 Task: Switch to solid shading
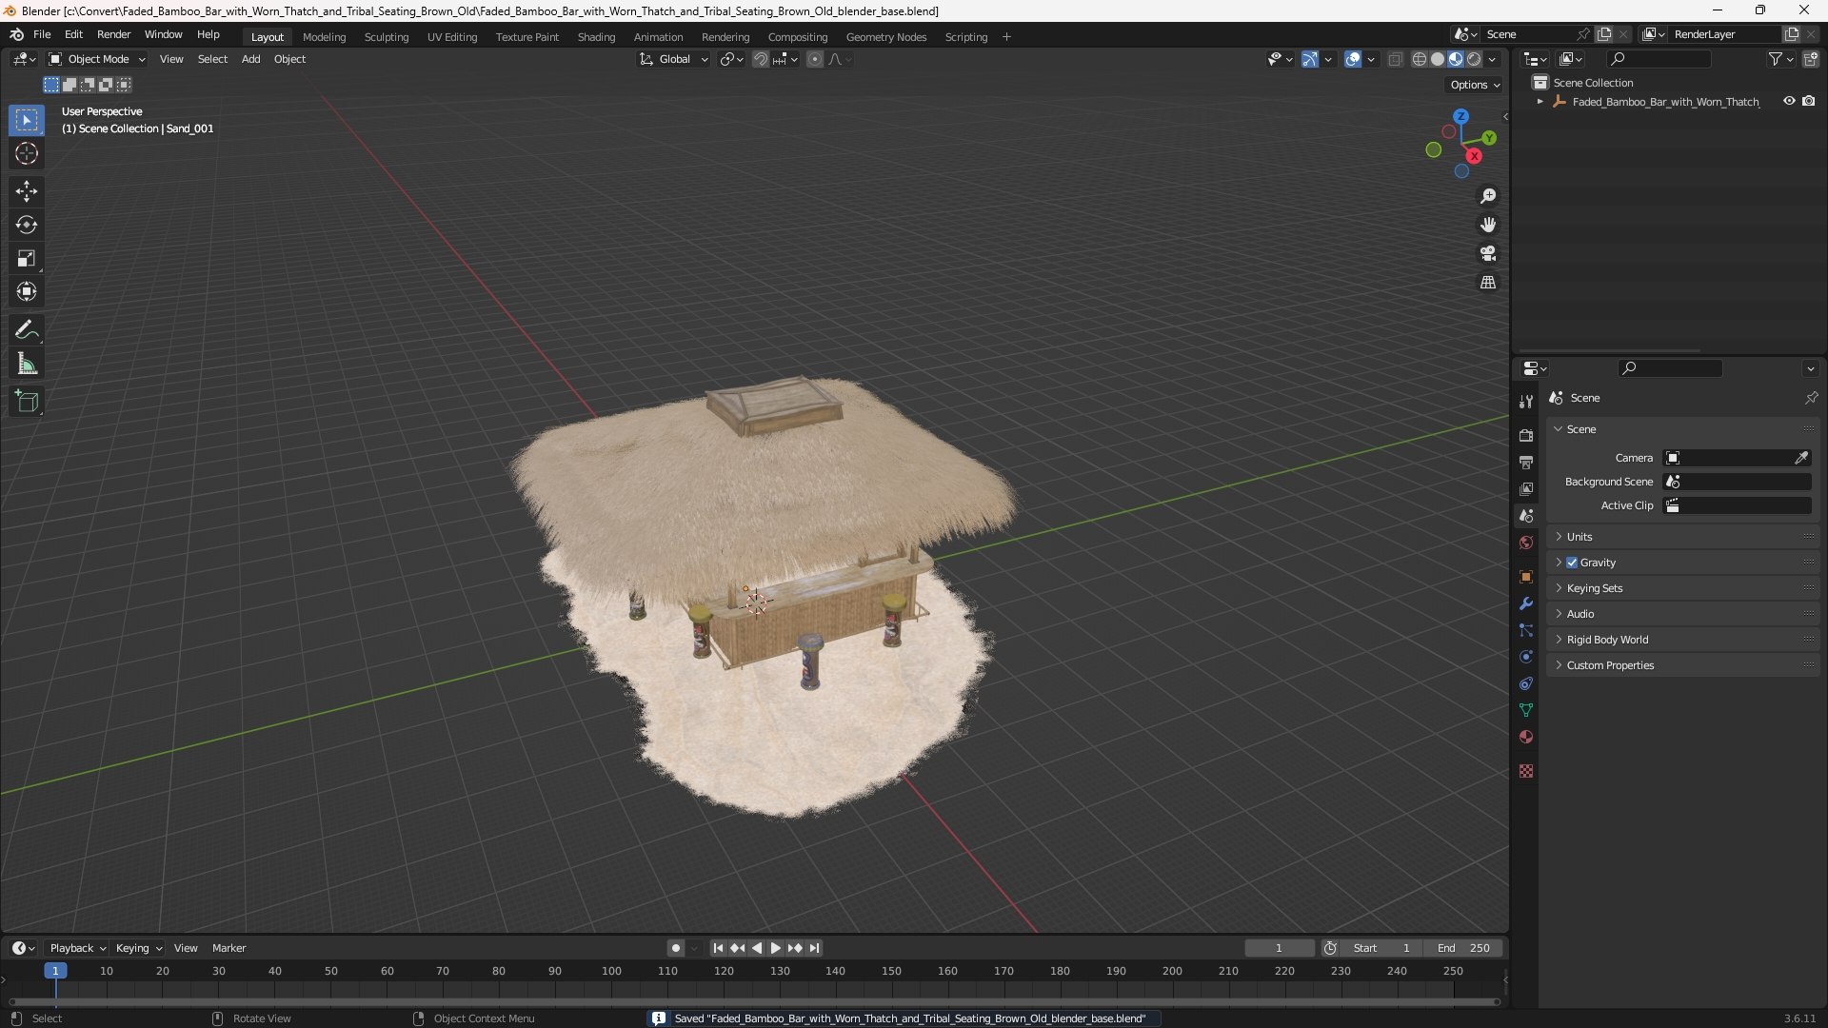1437,59
